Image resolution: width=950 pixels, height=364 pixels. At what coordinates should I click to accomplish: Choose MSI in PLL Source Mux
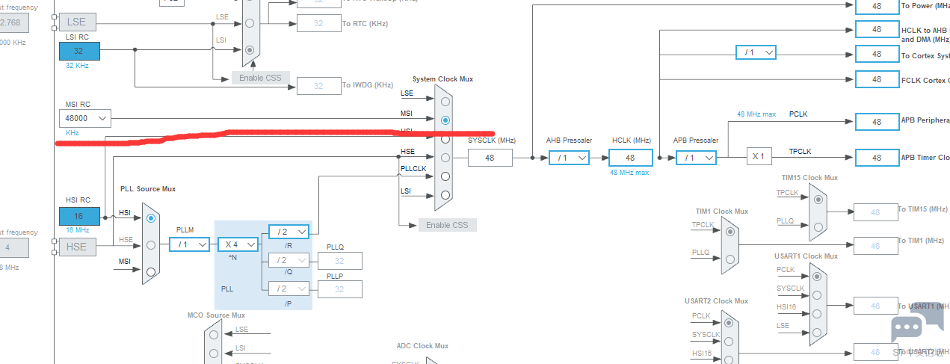[151, 271]
